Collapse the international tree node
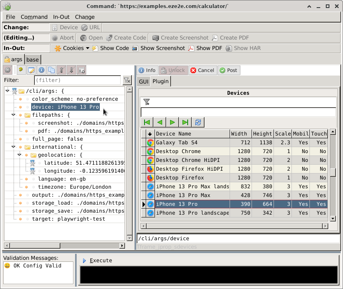 point(14,147)
